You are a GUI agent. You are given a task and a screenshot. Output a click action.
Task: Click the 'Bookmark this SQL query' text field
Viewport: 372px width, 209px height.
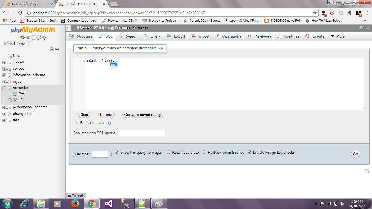141,133
